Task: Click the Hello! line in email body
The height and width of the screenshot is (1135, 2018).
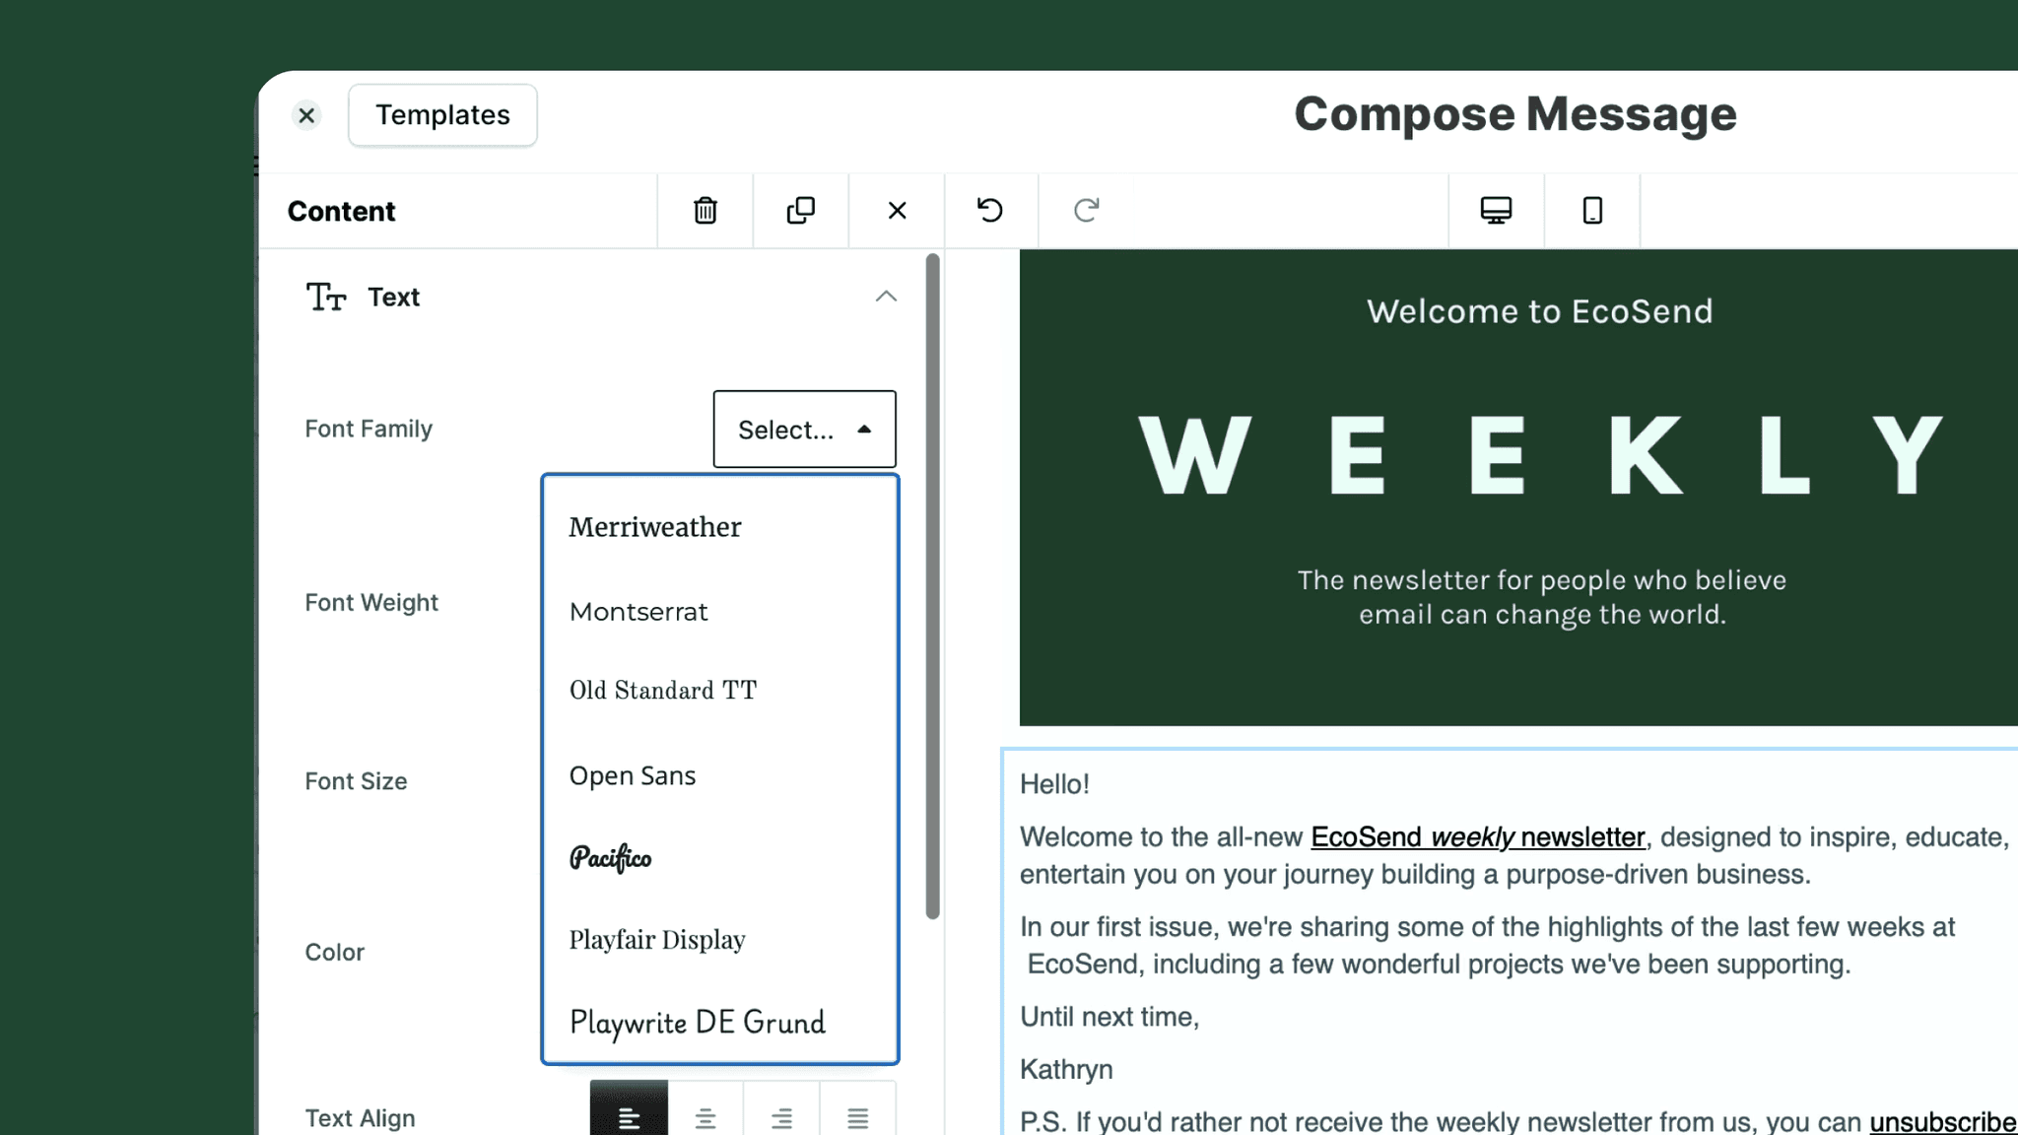Action: 1054,784
